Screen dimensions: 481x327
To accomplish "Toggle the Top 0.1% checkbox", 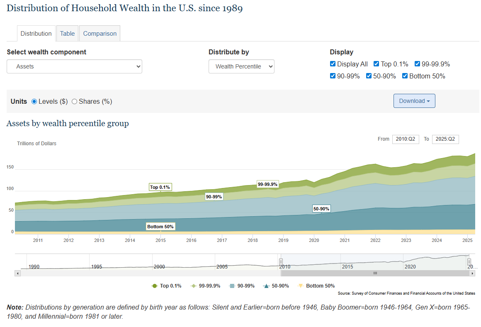I will click(x=376, y=64).
